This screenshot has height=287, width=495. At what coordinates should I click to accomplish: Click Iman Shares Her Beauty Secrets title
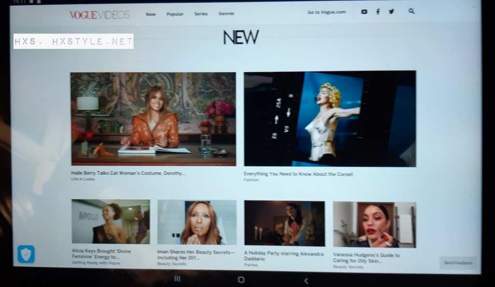tap(196, 255)
